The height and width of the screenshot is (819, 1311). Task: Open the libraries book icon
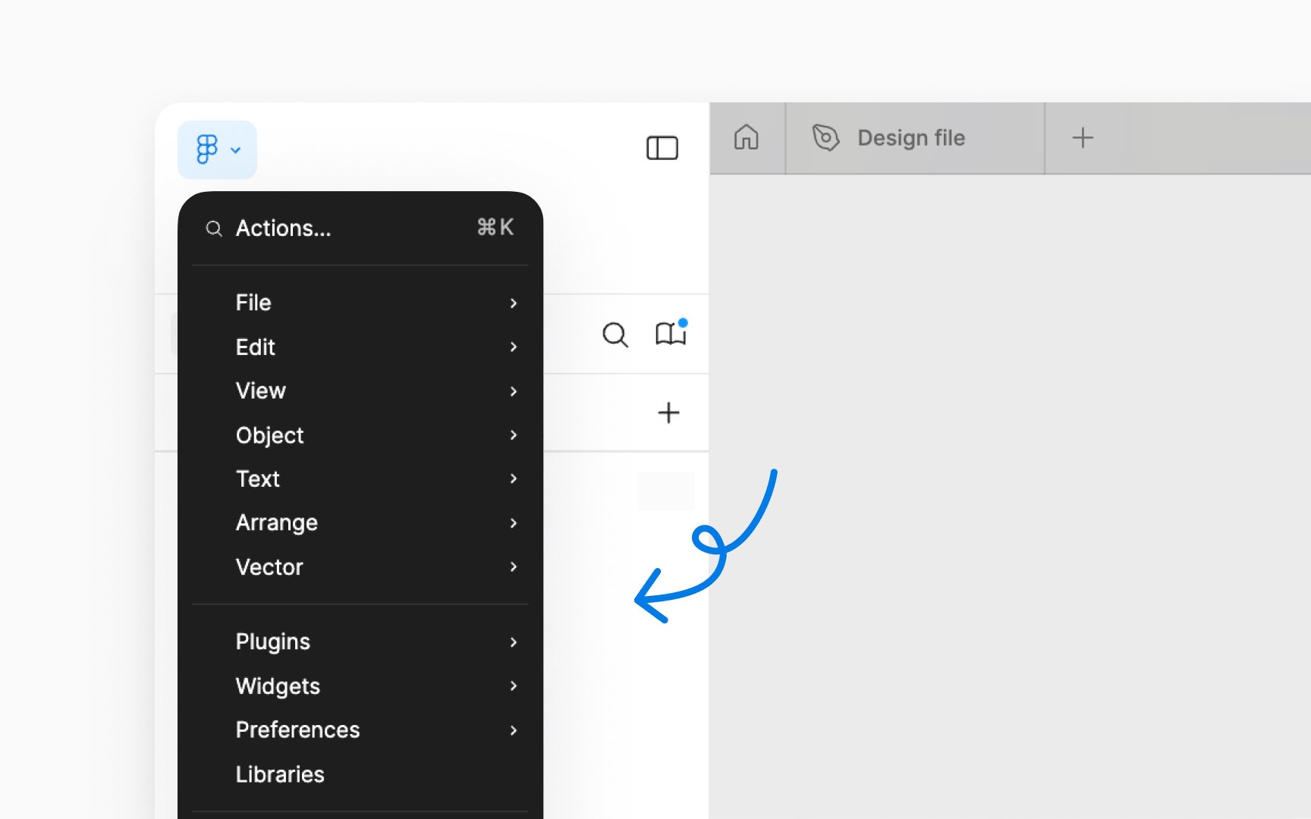point(671,334)
